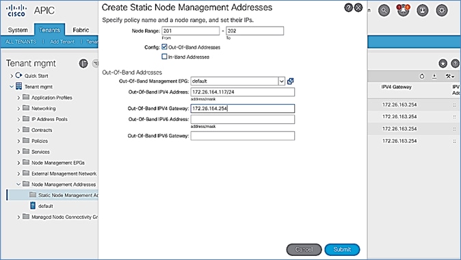The width and height of the screenshot is (461, 260).
Task: Expand Networking chevron in tree
Action: click(x=18, y=109)
